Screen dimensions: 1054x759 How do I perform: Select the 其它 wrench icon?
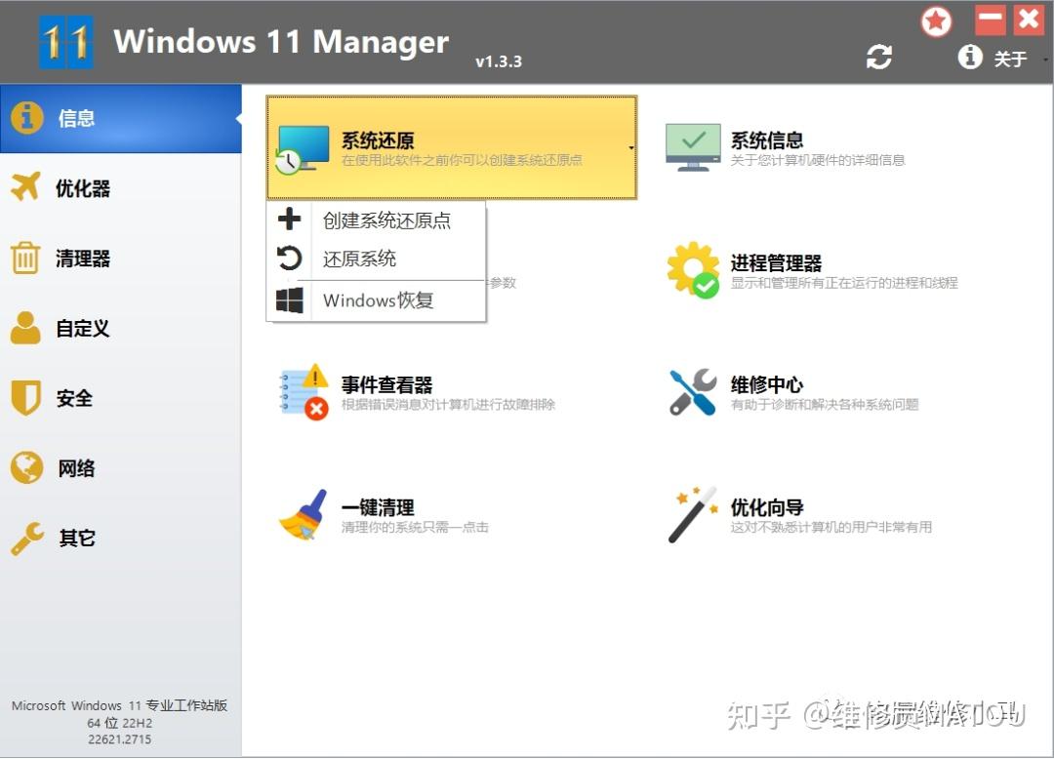(78, 538)
